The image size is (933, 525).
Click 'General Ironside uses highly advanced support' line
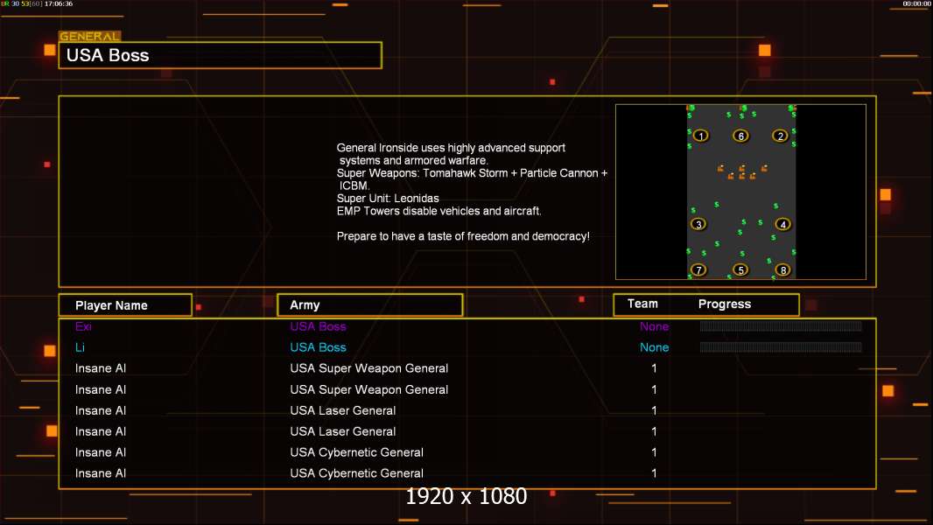coord(451,148)
